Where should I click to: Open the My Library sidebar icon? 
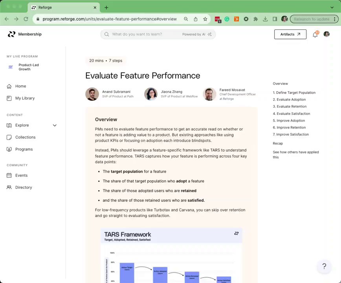9,98
